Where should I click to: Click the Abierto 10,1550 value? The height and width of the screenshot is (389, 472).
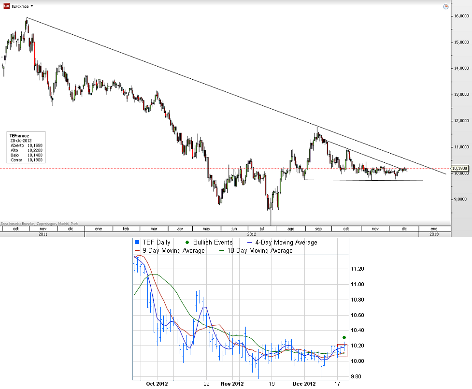click(x=35, y=145)
